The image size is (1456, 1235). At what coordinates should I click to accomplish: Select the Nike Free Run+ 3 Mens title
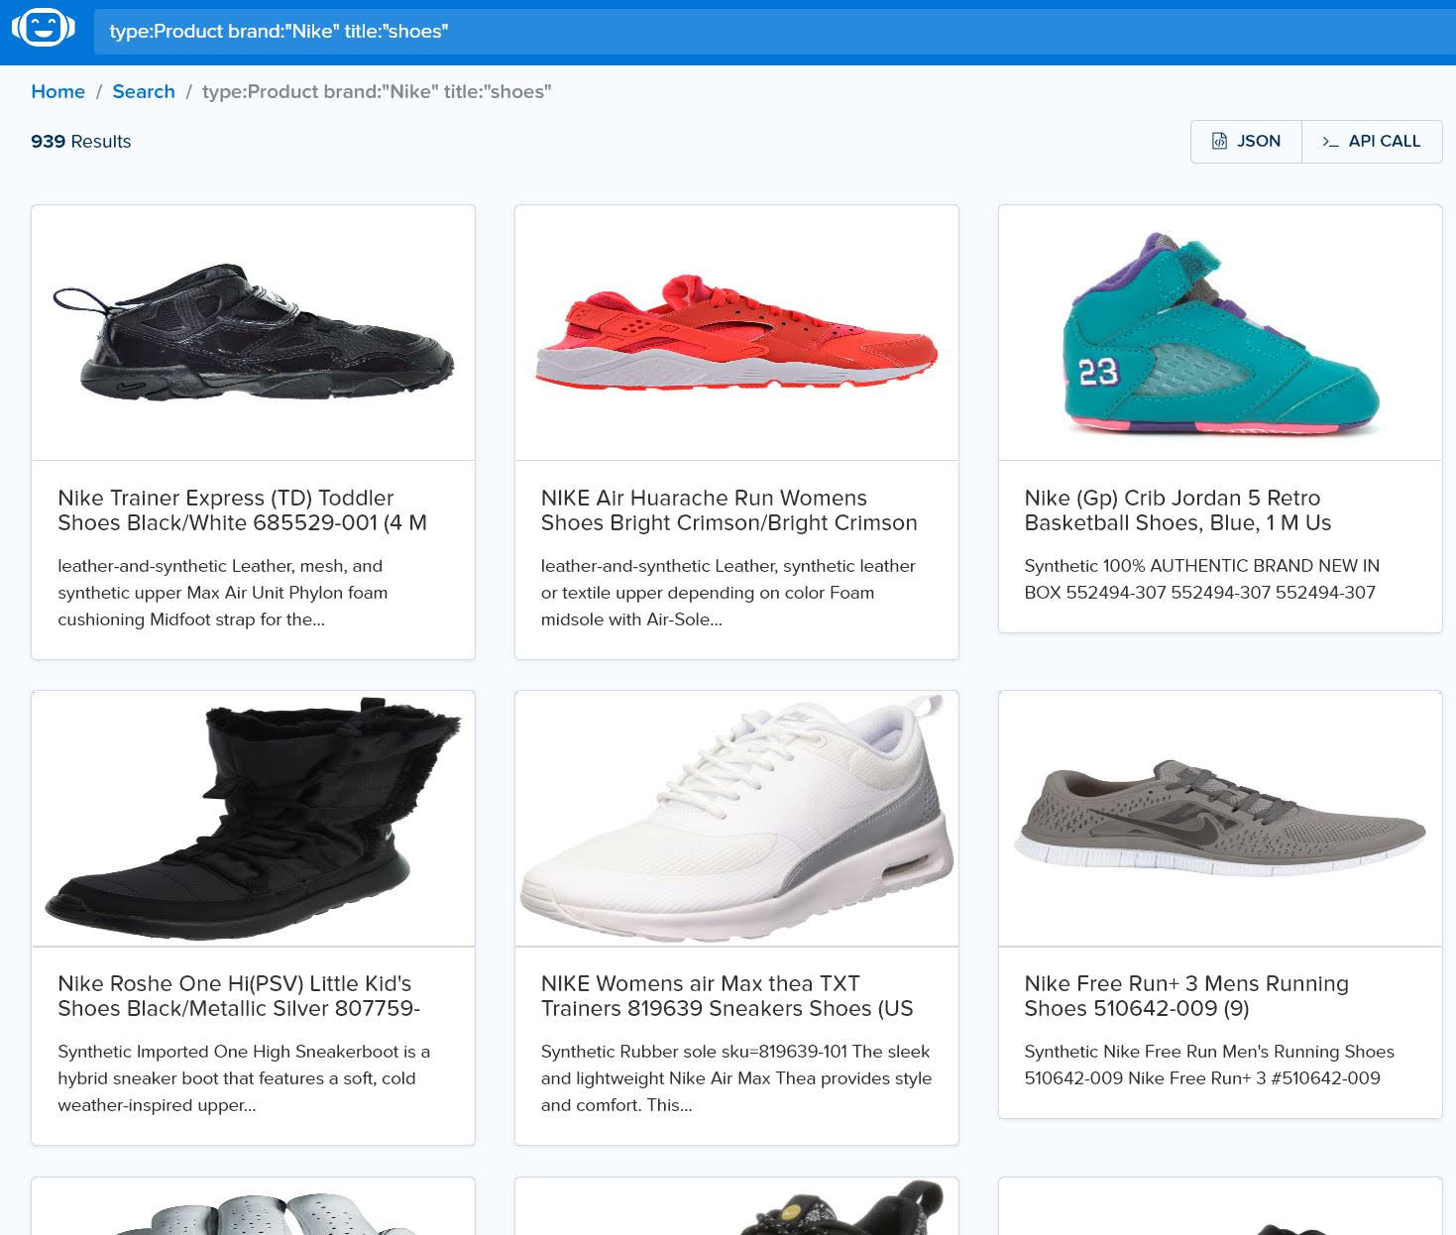(x=1186, y=996)
